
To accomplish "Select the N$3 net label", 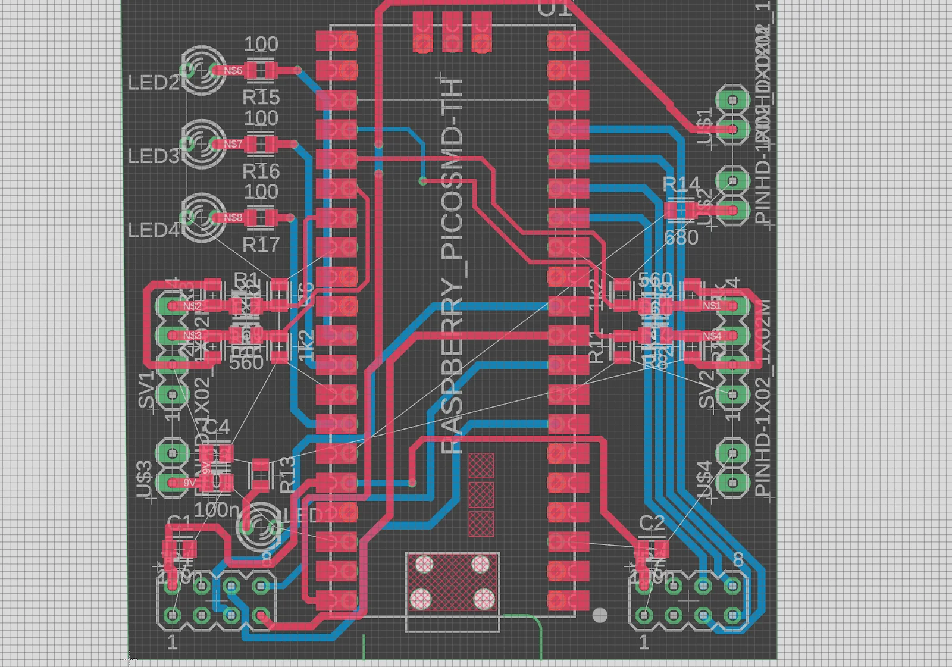I will tap(192, 336).
